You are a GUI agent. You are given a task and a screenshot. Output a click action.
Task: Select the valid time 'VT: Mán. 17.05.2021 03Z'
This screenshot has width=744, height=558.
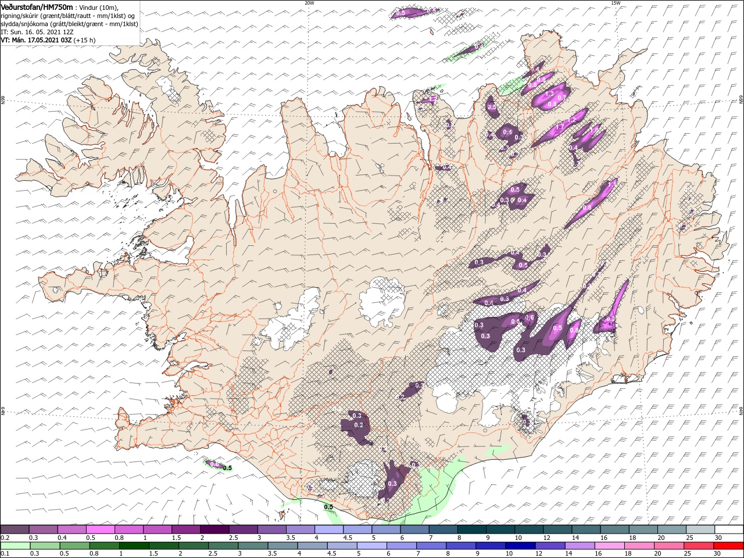pos(36,40)
